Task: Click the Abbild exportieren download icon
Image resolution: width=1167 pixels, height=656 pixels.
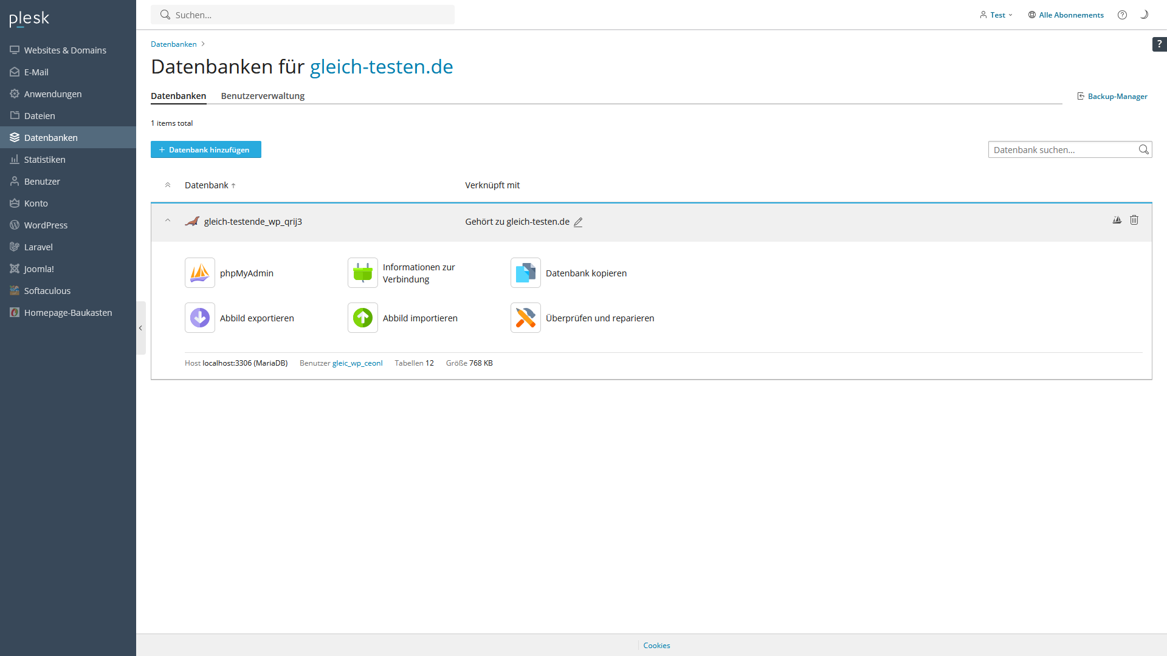Action: 199,318
